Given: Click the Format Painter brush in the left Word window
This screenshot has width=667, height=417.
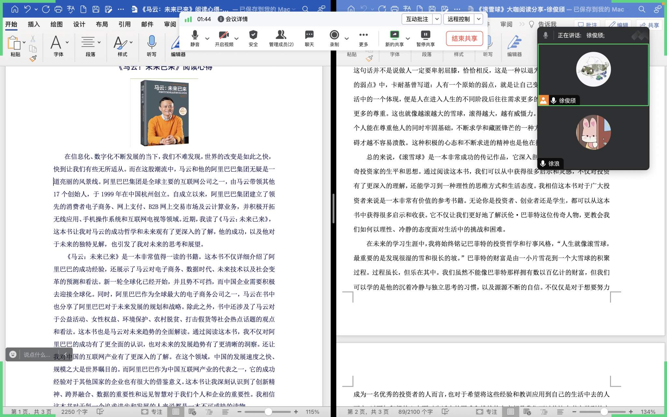Looking at the screenshot, I should coord(33,59).
